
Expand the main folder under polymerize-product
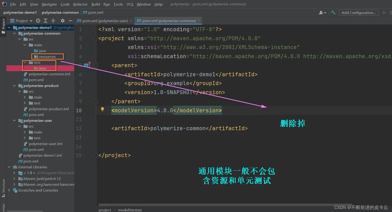[x=25, y=97]
